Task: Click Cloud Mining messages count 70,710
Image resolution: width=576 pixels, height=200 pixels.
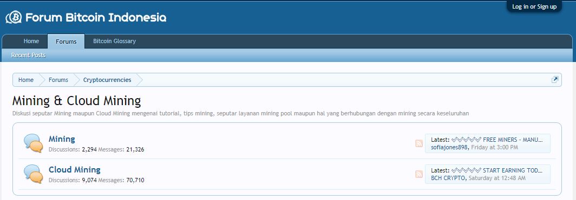Action: click(x=135, y=180)
